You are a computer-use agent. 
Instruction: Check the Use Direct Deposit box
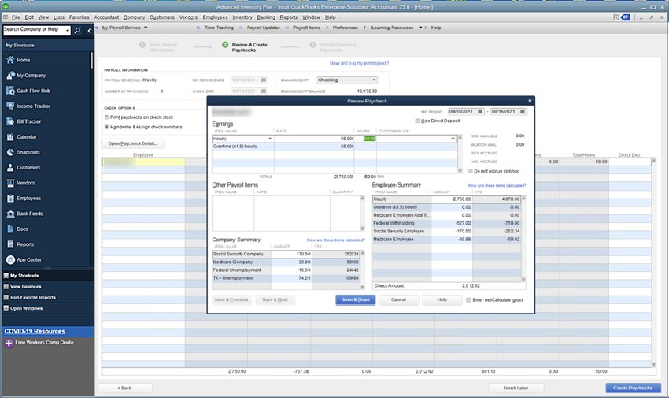[418, 121]
